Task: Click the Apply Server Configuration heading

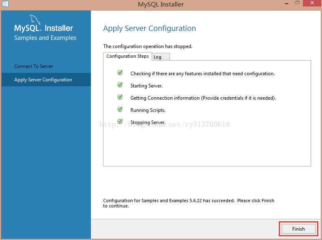Action: tap(150, 28)
